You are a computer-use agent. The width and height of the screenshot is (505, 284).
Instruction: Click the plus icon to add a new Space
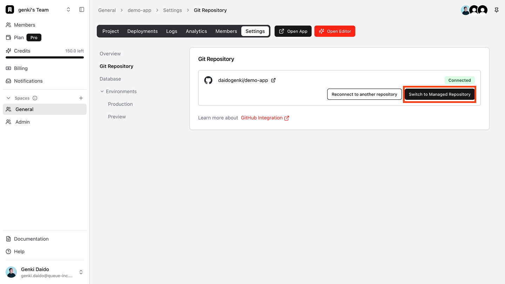tap(81, 98)
